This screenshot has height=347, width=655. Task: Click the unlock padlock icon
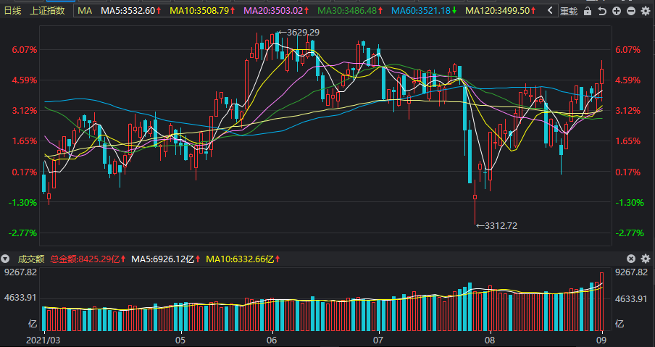(588, 11)
